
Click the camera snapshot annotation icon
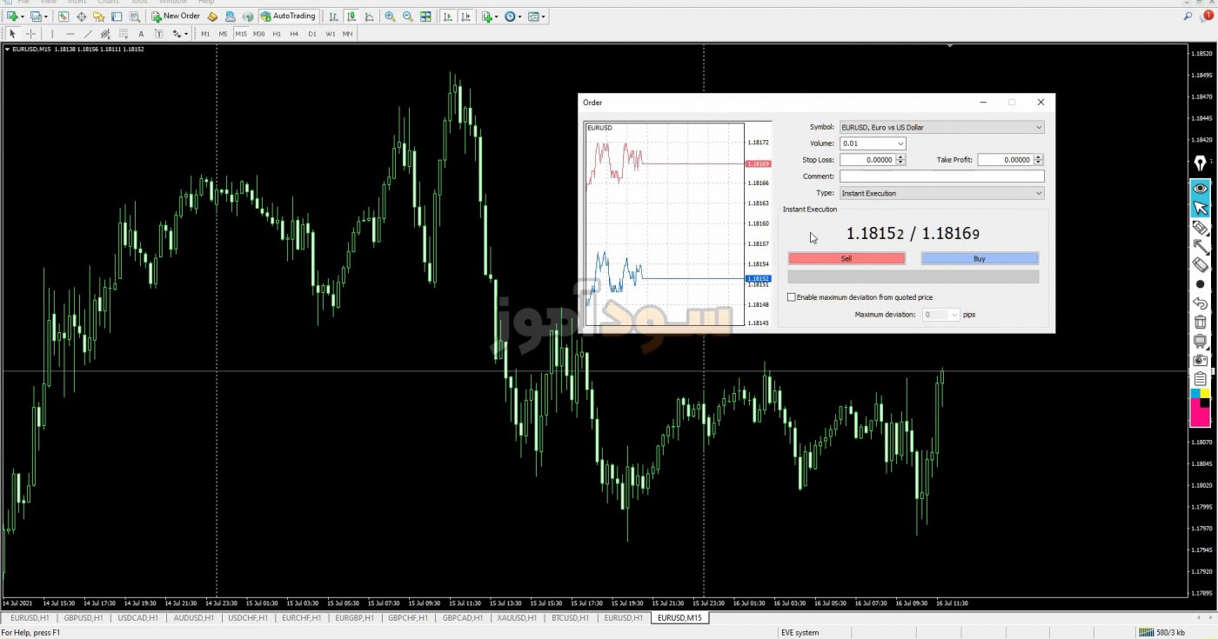[x=1201, y=360]
